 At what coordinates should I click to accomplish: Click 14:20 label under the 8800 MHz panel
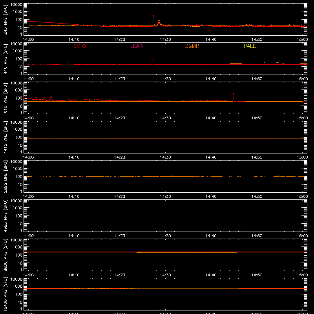pyautogui.click(x=120, y=275)
